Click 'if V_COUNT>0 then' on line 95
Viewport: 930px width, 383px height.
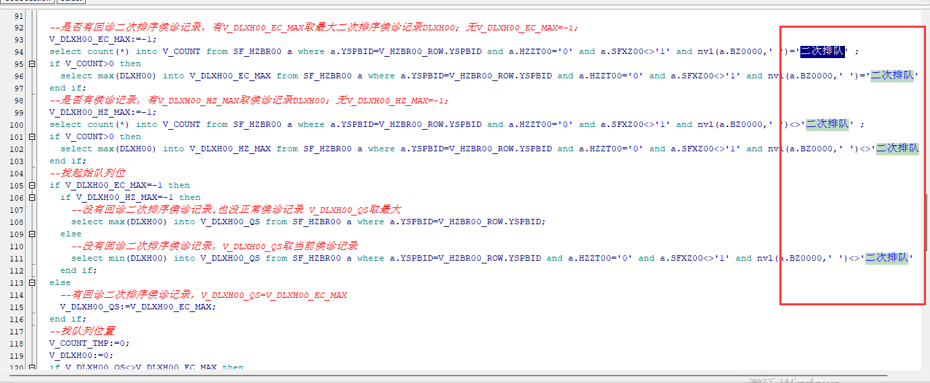point(95,63)
